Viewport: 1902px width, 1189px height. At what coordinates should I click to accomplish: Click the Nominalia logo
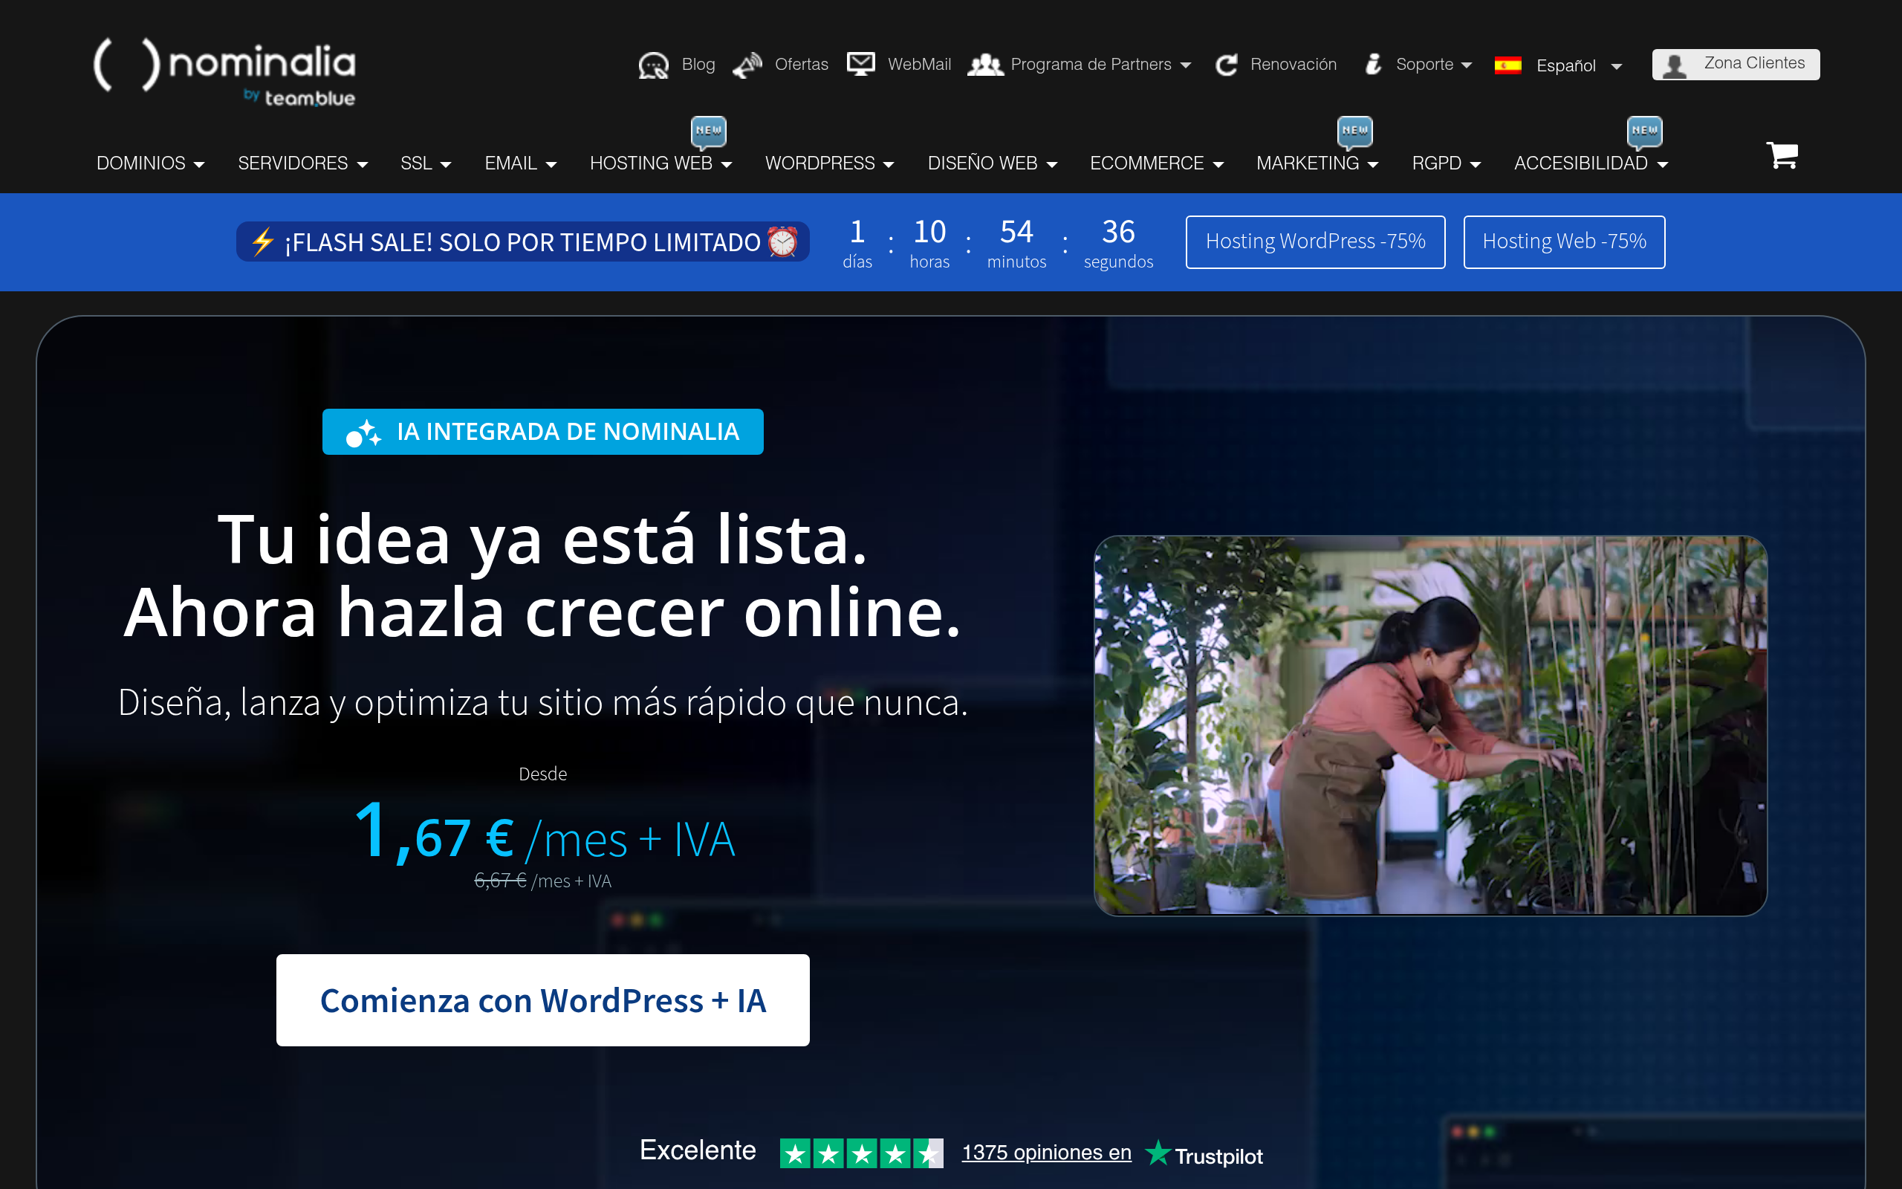(225, 72)
